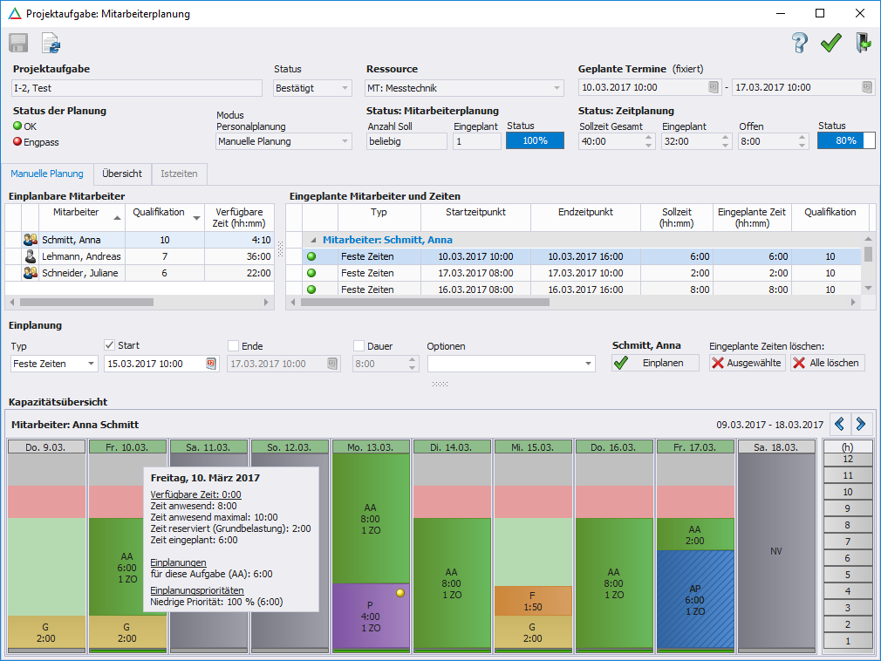Click the refresh document icon
The width and height of the screenshot is (881, 661).
(x=51, y=43)
